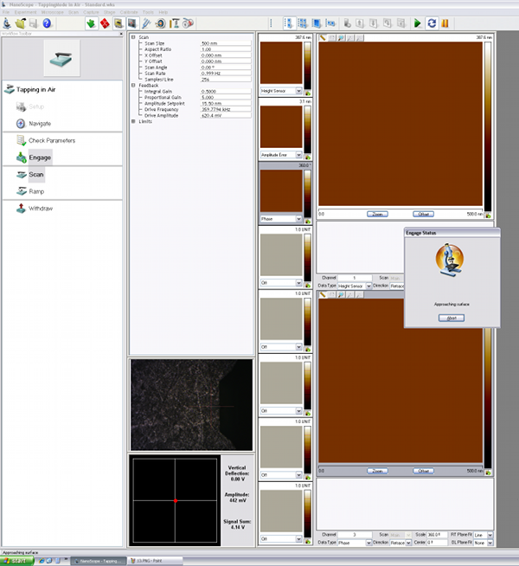Click pencil tool above top image
The height and width of the screenshot is (566, 519).
tap(323, 37)
